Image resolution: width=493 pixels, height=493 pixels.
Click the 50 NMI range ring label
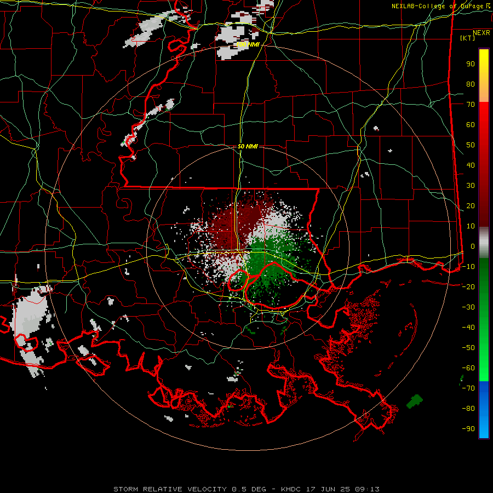pos(248,146)
